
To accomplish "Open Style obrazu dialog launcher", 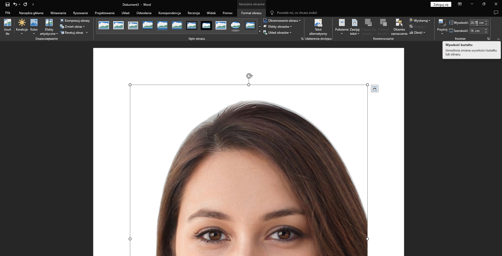I will 302,39.
